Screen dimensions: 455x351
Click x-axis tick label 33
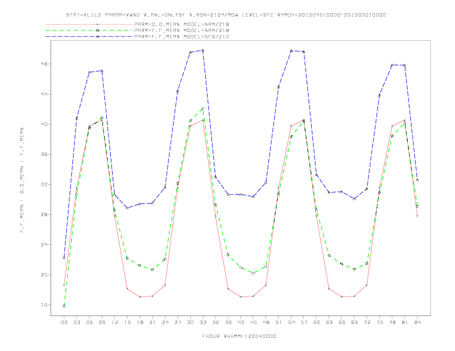click(203, 322)
